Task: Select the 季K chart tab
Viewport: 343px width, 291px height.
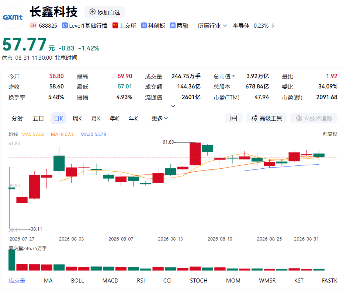Action: click(x=115, y=118)
